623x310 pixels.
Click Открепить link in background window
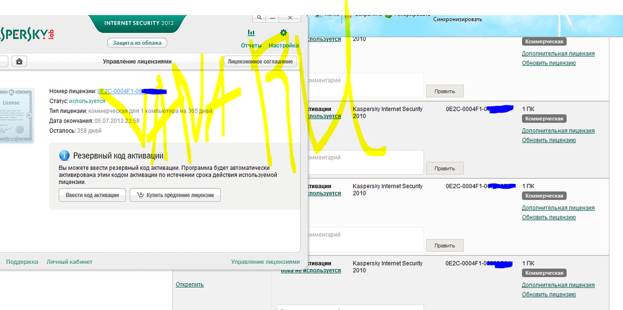point(190,284)
